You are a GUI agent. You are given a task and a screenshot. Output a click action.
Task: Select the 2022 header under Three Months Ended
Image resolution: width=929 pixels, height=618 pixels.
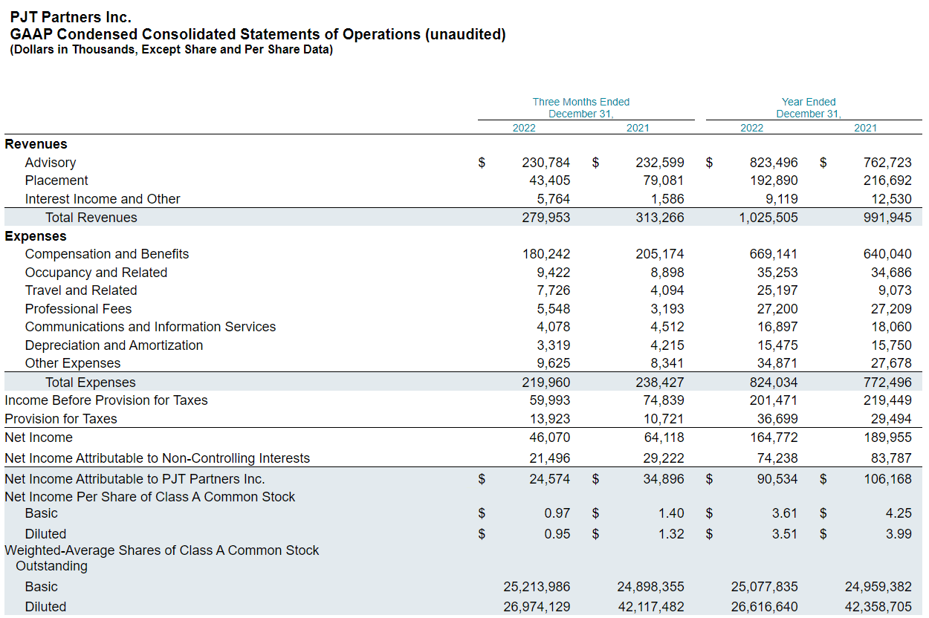coord(524,128)
